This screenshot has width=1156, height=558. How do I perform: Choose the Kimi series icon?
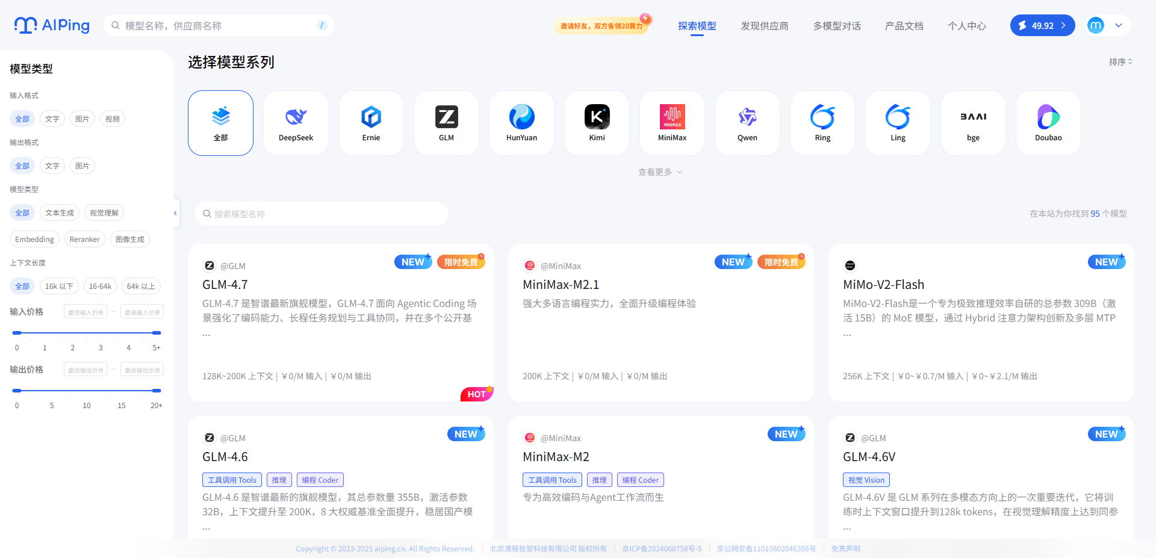[x=597, y=116]
